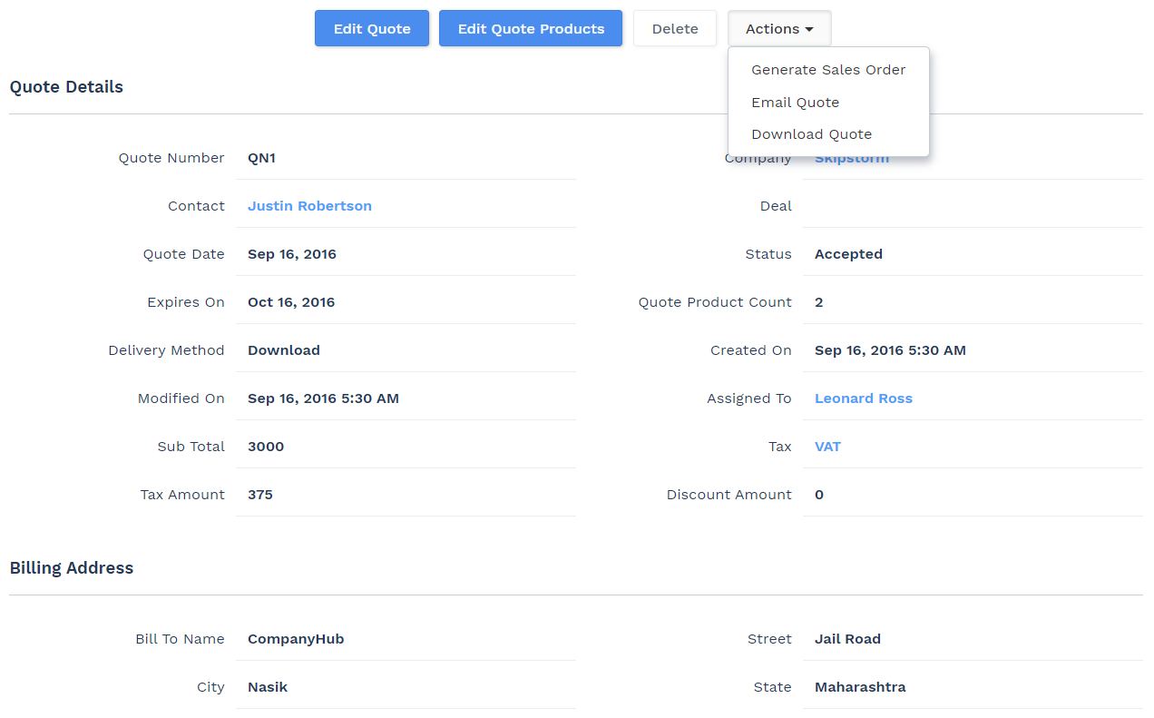Open Leonard Ross's profile
The width and height of the screenshot is (1154, 718).
click(x=864, y=398)
